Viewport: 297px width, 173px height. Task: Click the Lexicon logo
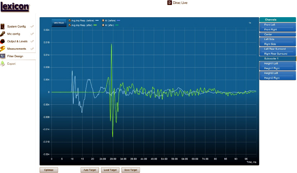click(15, 7)
